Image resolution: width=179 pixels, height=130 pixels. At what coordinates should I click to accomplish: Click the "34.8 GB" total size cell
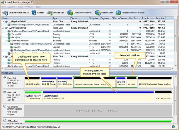(161, 47)
